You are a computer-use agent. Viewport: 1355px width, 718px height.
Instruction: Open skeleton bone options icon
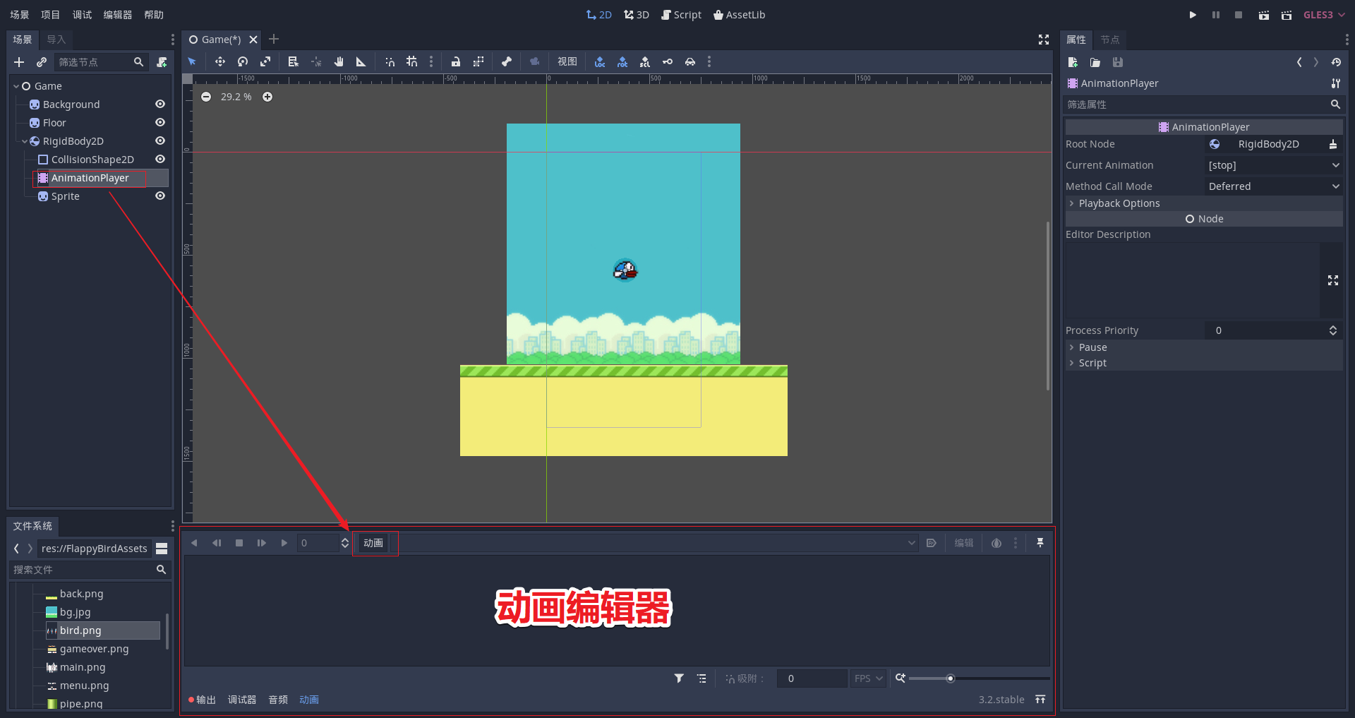click(x=507, y=62)
